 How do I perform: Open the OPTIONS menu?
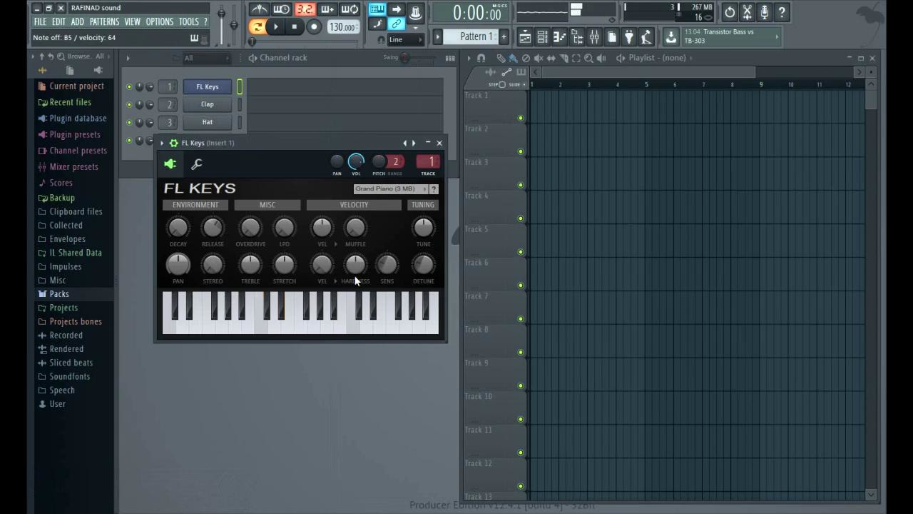click(x=159, y=22)
